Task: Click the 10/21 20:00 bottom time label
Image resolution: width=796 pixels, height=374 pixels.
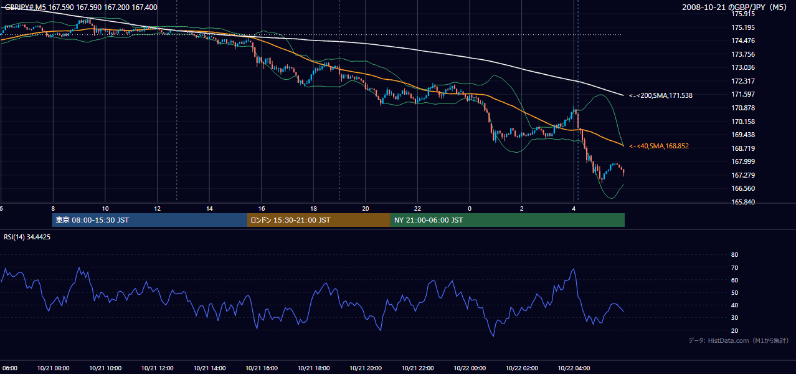Action: (x=366, y=368)
